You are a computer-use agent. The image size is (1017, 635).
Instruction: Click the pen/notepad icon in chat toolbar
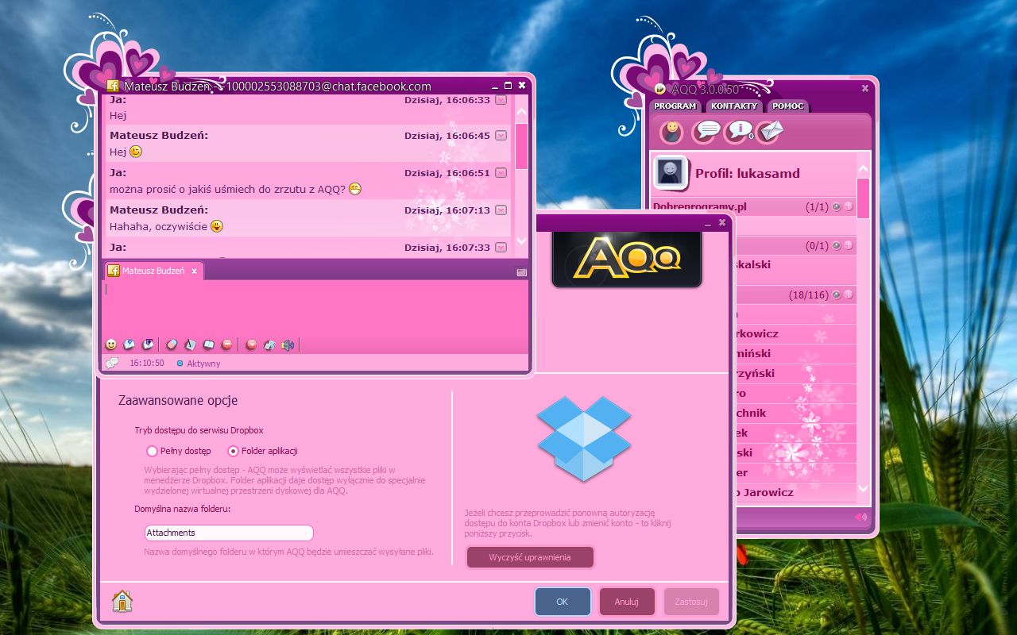pyautogui.click(x=190, y=344)
